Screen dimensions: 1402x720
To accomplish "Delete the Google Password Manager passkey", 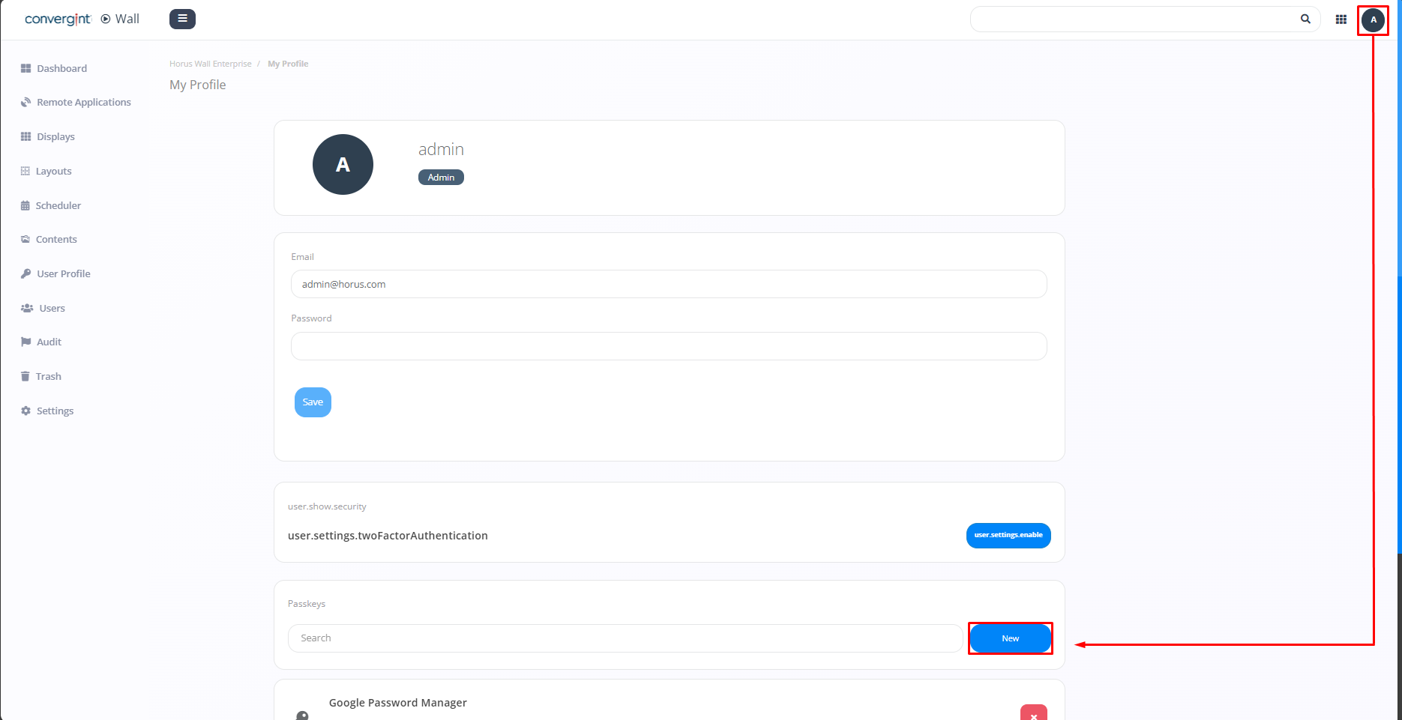I will tap(1033, 713).
